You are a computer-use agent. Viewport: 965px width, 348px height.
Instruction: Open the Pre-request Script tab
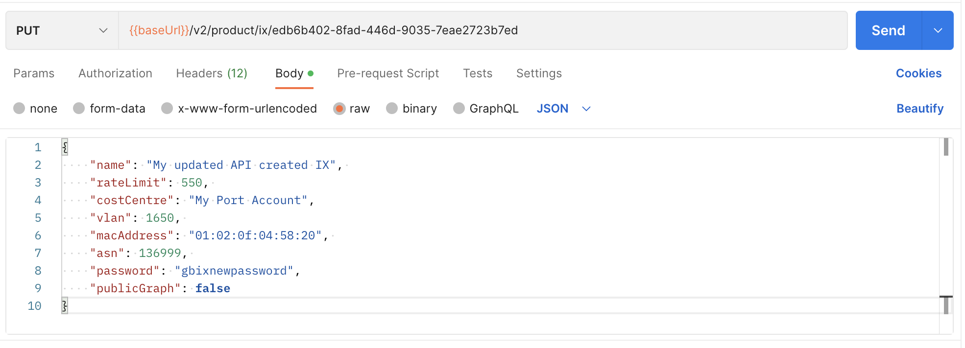pos(388,73)
